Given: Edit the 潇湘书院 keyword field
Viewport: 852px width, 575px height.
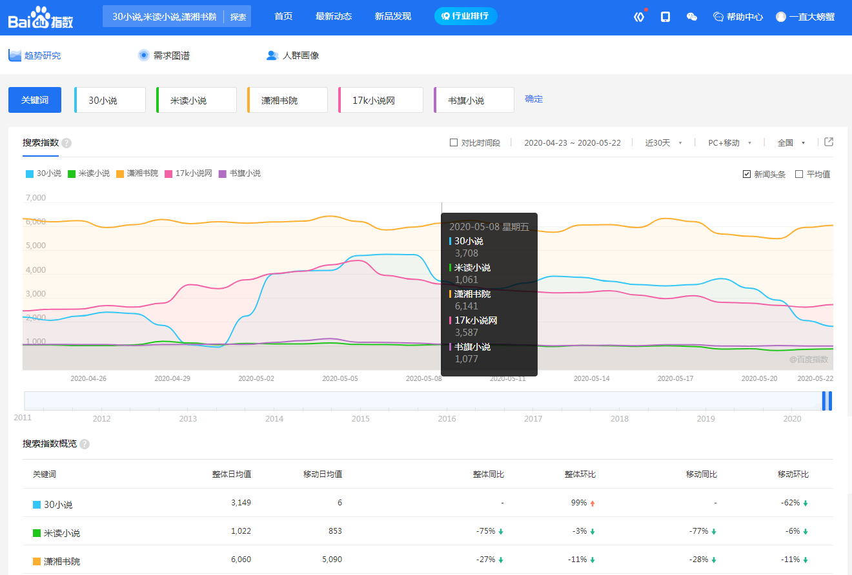Looking at the screenshot, I should (x=287, y=100).
